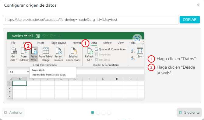The image size is (204, 120).
Task: Click cell A1 in the worksheet
Action: pos(19,83)
